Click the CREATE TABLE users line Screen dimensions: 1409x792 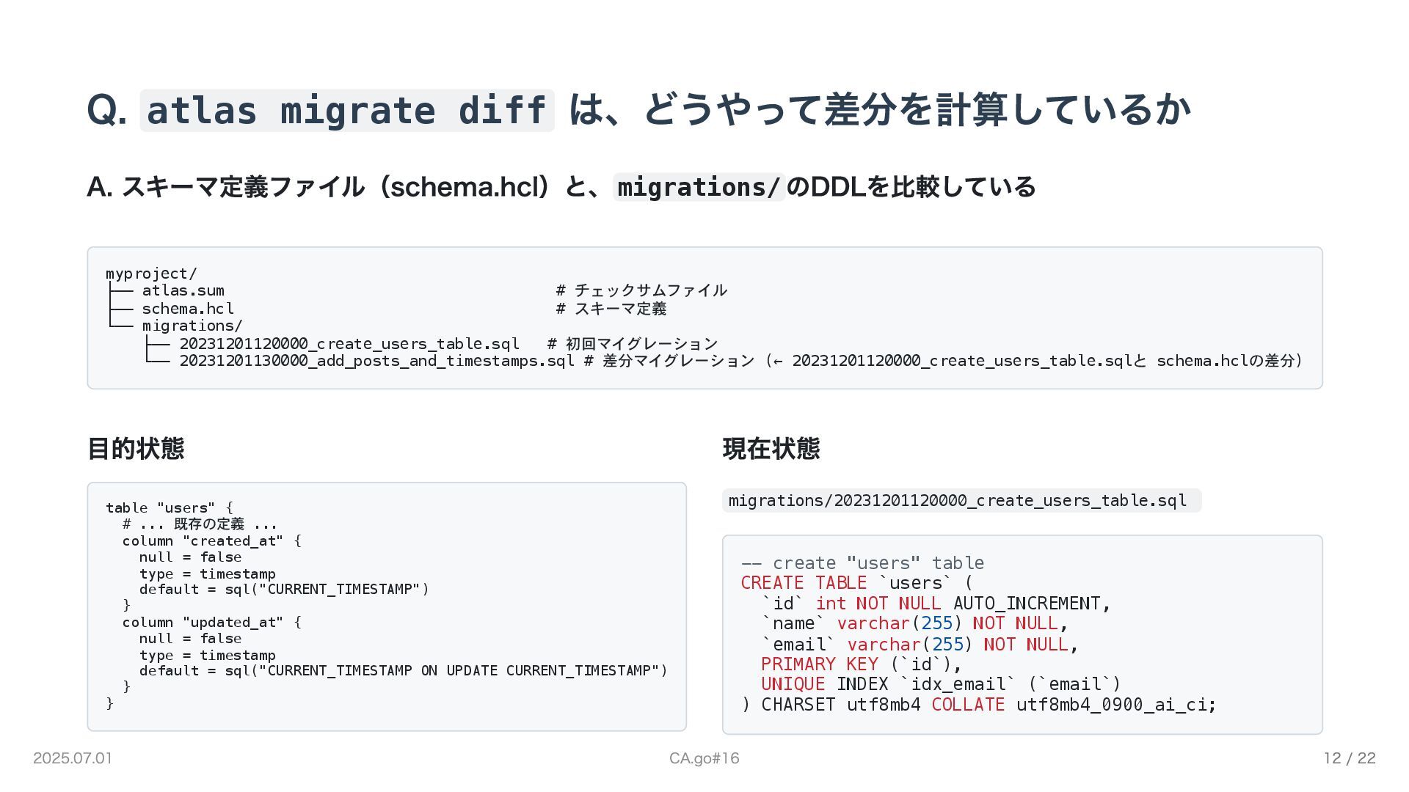pos(856,583)
